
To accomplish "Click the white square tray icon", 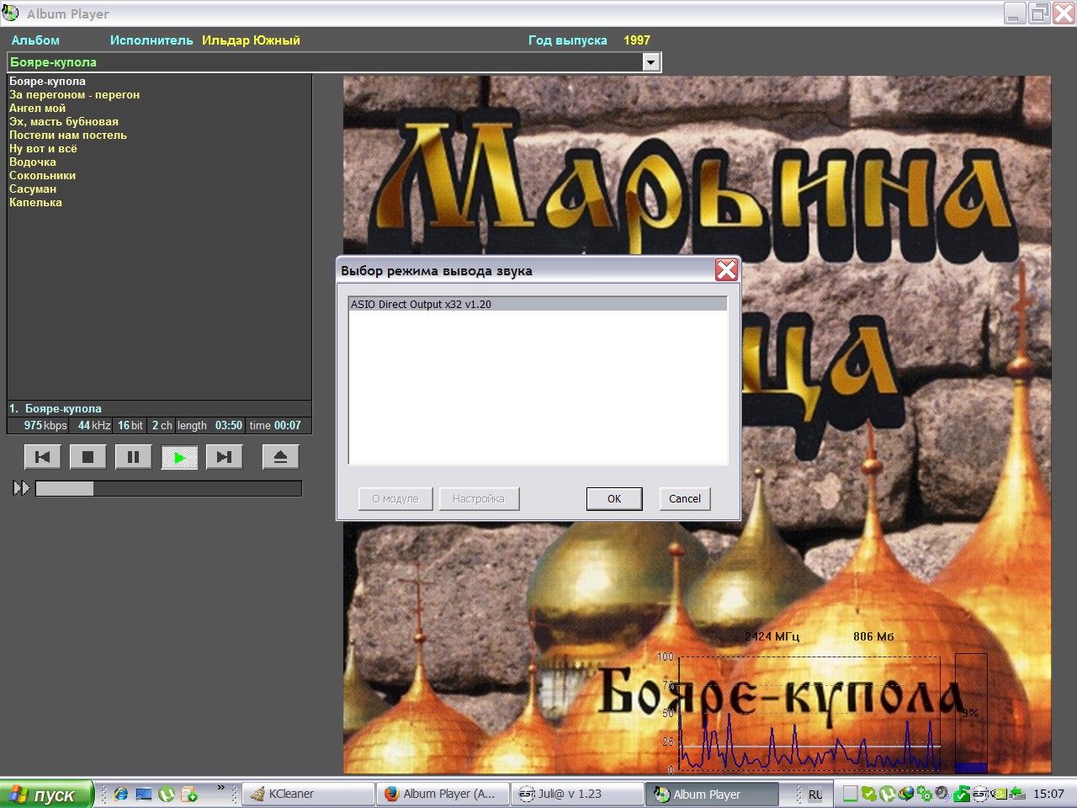I will coord(851,794).
